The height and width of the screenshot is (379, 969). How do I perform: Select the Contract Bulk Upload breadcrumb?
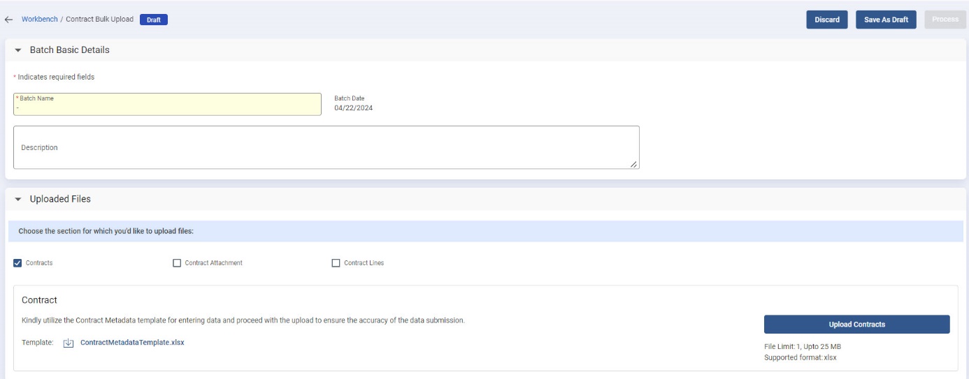[x=99, y=20]
